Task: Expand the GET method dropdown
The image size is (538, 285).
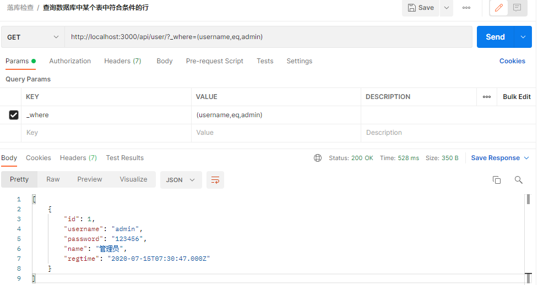Action: pyautogui.click(x=33, y=37)
